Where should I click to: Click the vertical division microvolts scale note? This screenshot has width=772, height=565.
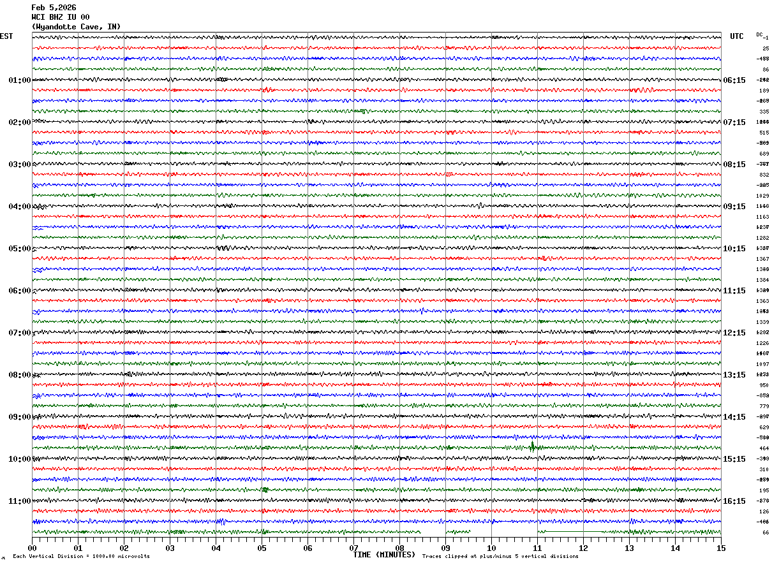pos(81,557)
